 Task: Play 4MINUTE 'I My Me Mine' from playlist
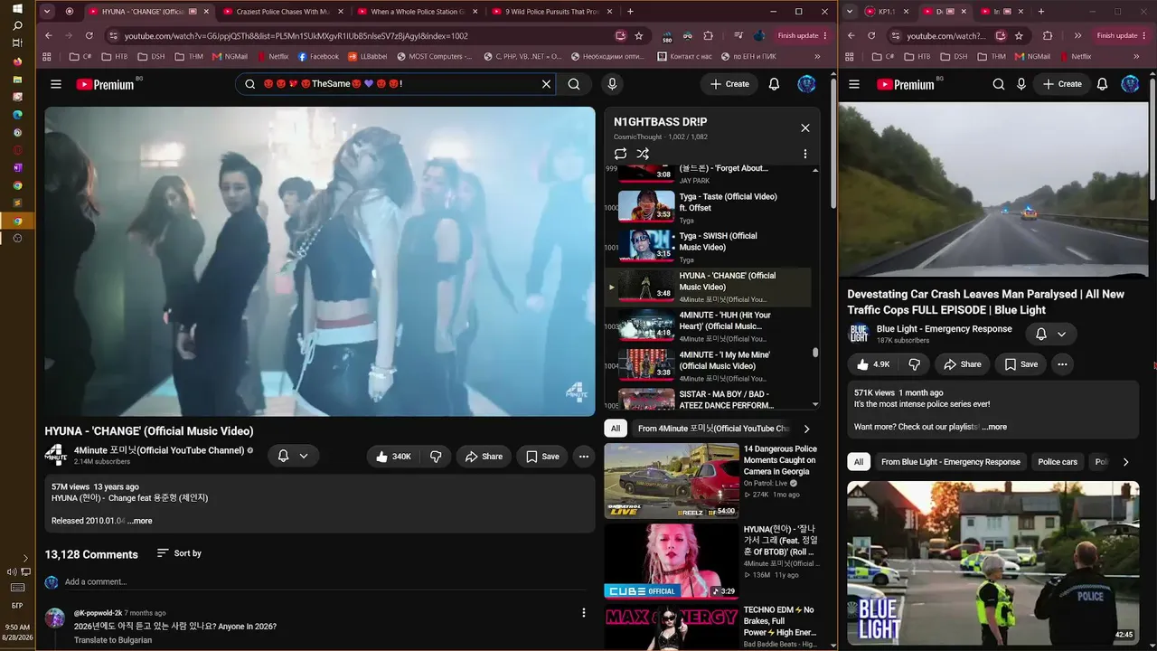tap(708, 366)
